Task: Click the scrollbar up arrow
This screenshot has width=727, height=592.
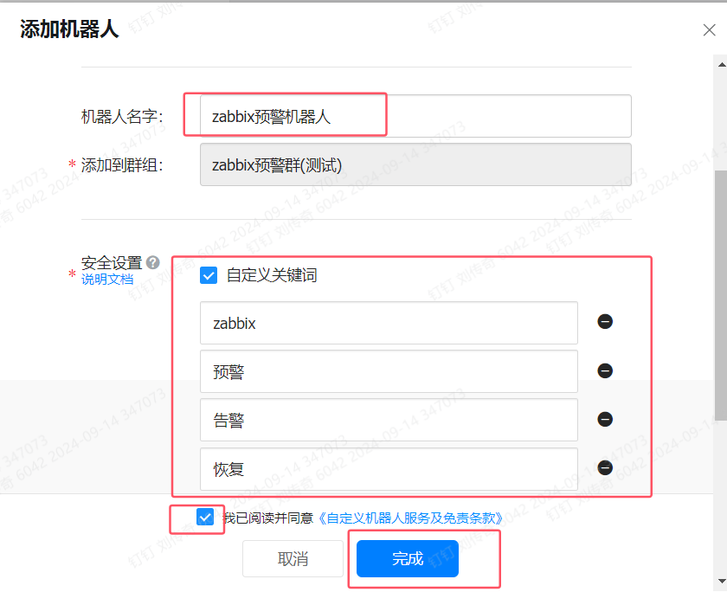Action: click(722, 64)
